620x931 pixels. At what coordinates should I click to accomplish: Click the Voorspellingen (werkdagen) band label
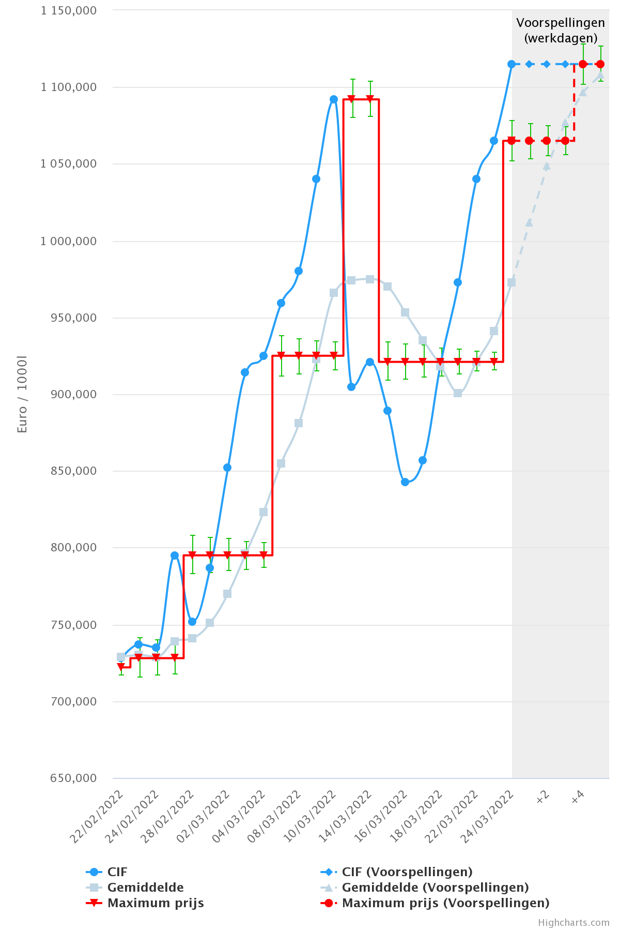(x=561, y=30)
